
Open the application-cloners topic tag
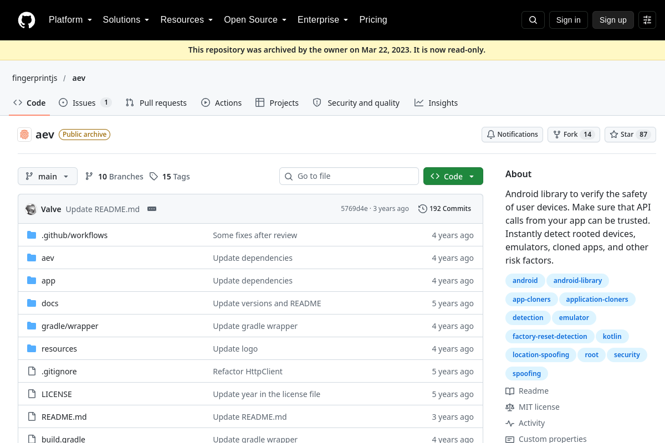[597, 300]
